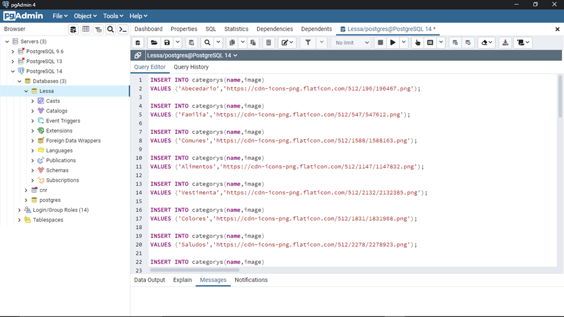Open the Lessa/postgres@PostgreSQL 14 connection dropdown
The width and height of the screenshot is (564, 317).
click(x=192, y=55)
